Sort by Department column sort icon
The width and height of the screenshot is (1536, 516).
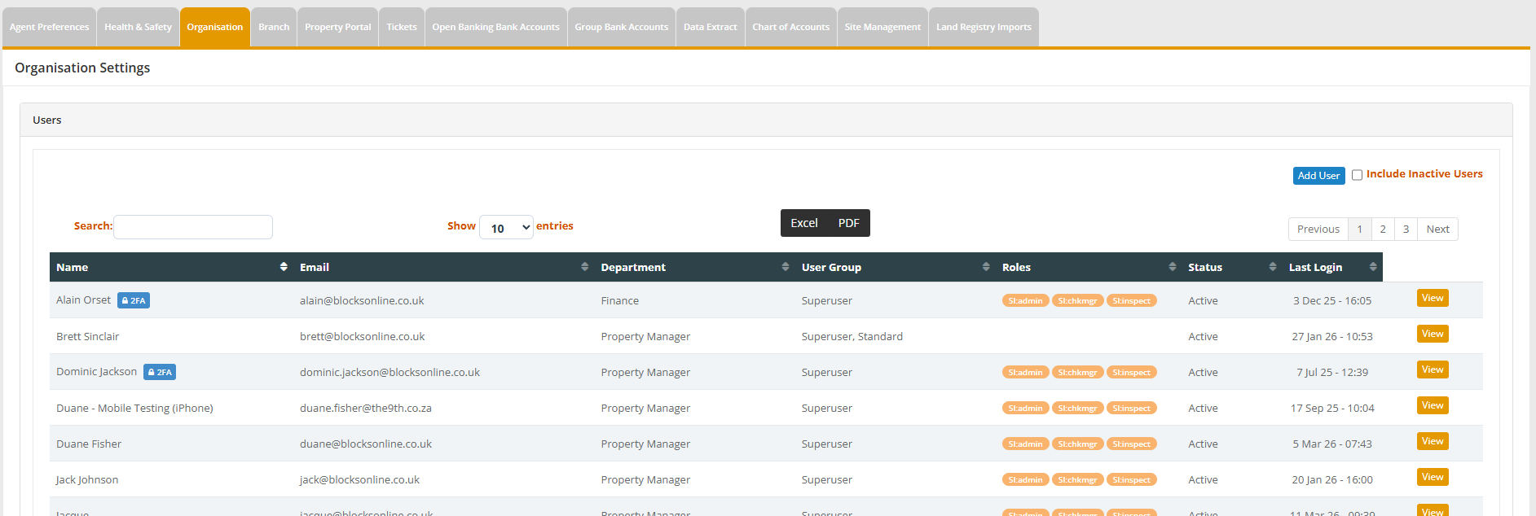[x=785, y=267]
